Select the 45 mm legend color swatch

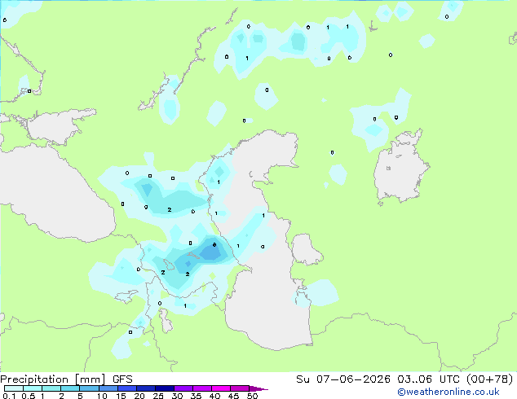(240, 388)
